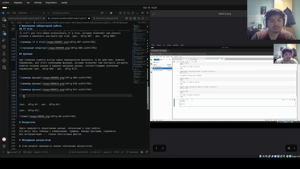Open the Máquina menu of the VM window
The image size is (300, 169).
click(x=18, y=3)
